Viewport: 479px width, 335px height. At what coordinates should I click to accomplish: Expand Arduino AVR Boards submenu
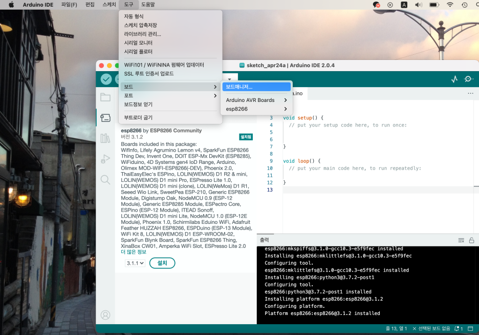click(x=256, y=100)
